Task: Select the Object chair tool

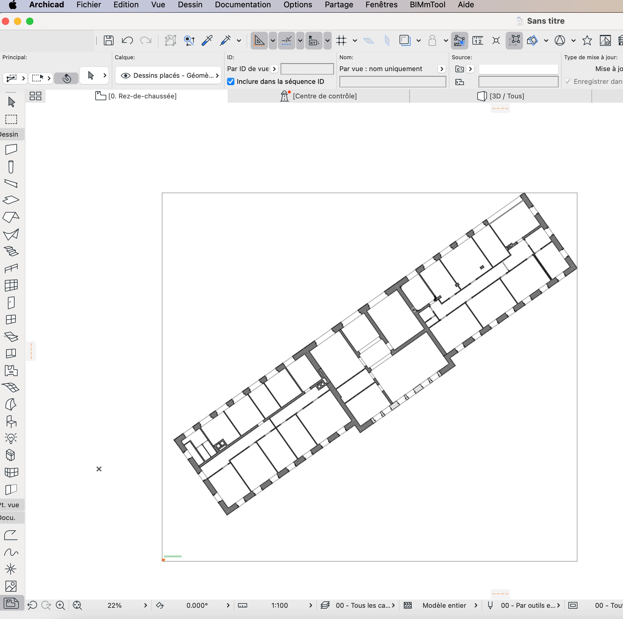Action: [x=11, y=421]
